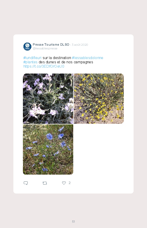Click the grey page background above the tweet card

pos(73,17)
